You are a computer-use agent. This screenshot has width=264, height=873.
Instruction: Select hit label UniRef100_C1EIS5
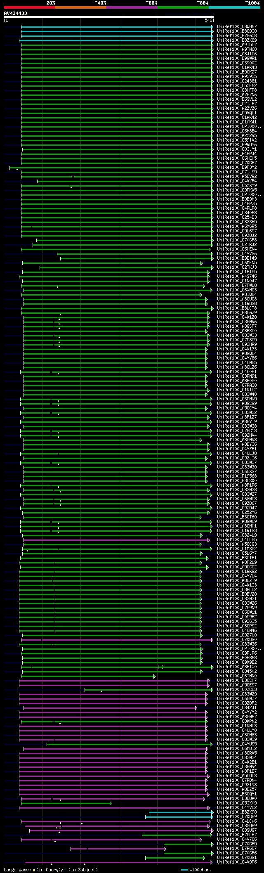click(237, 272)
